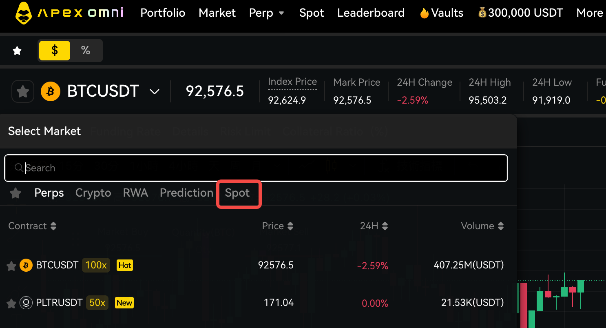The image size is (606, 328).
Task: Expand the BTCUSDT market selector chevron
Action: click(x=155, y=92)
